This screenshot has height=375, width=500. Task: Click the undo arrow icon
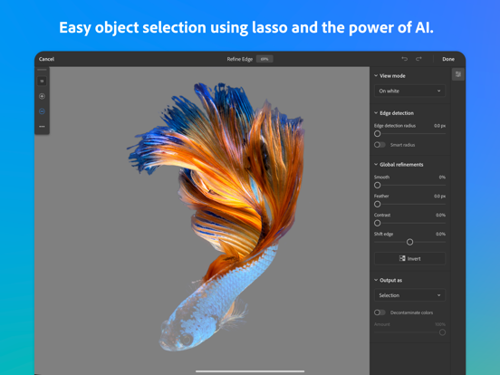coord(404,59)
